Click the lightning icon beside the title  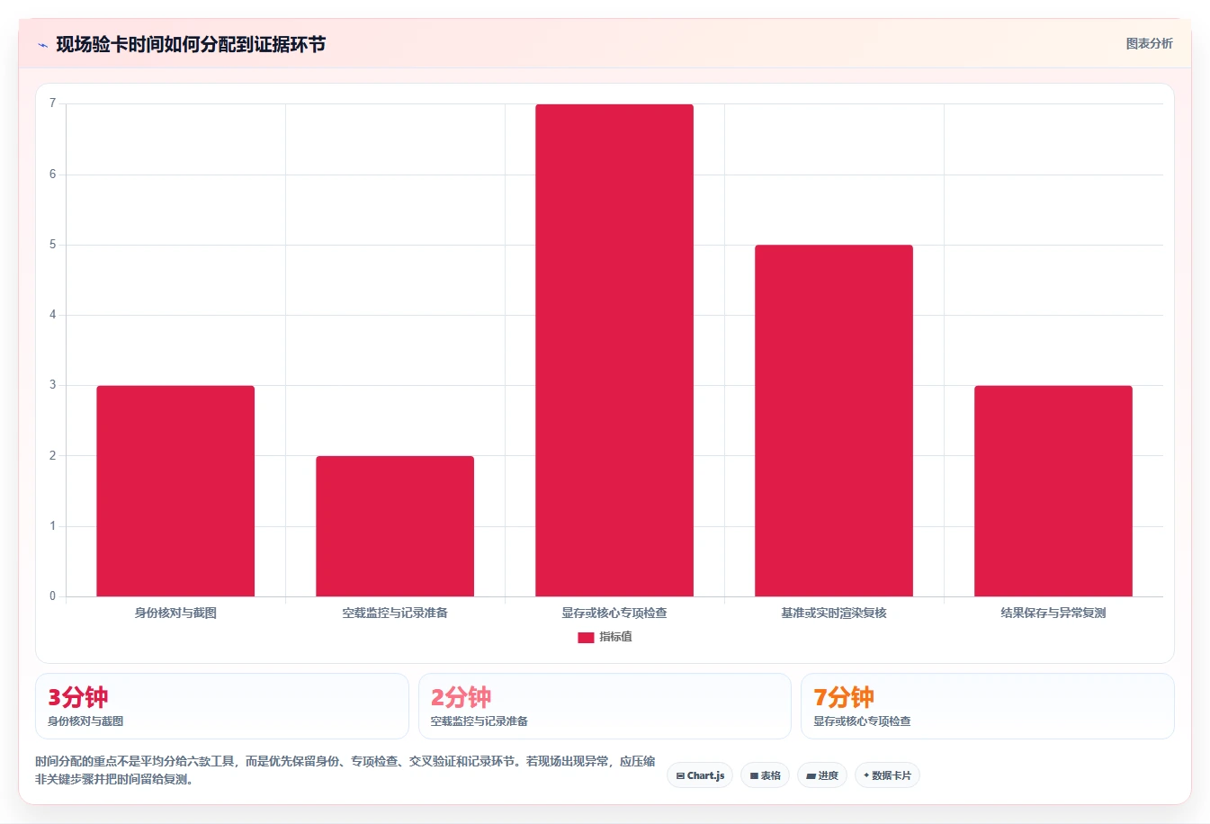tap(42, 45)
